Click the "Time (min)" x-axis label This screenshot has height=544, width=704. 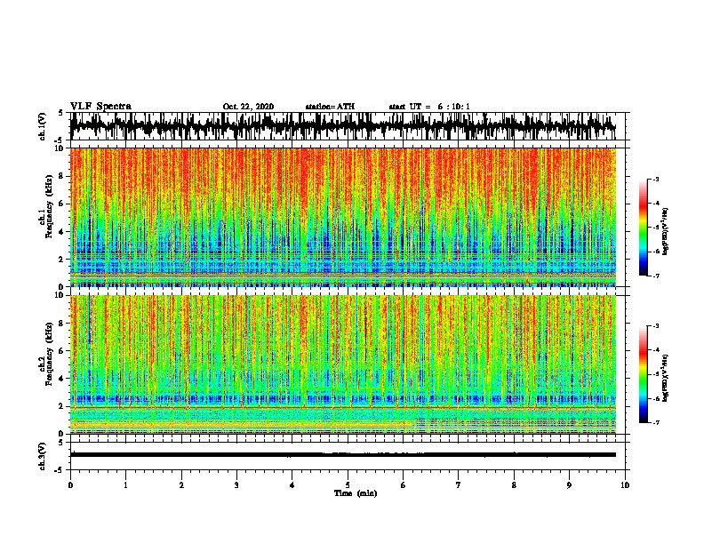click(x=356, y=493)
